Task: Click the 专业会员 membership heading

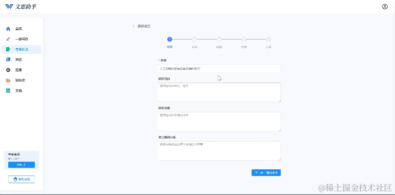Action: (14, 154)
